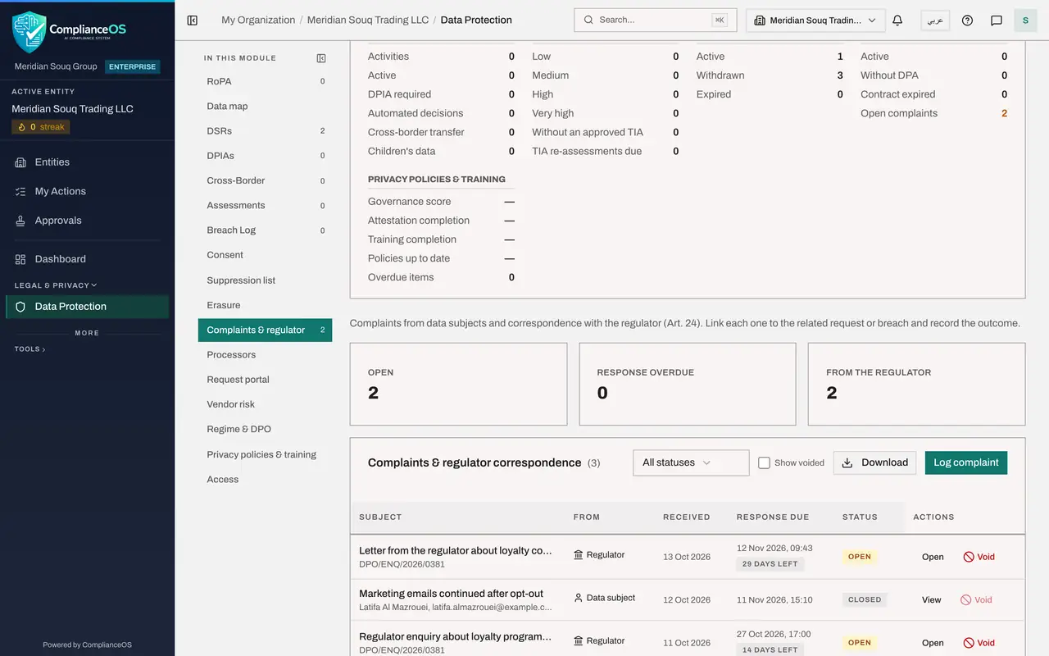
Task: Void the 11 Oct regulator enquiry
Action: tap(979, 643)
